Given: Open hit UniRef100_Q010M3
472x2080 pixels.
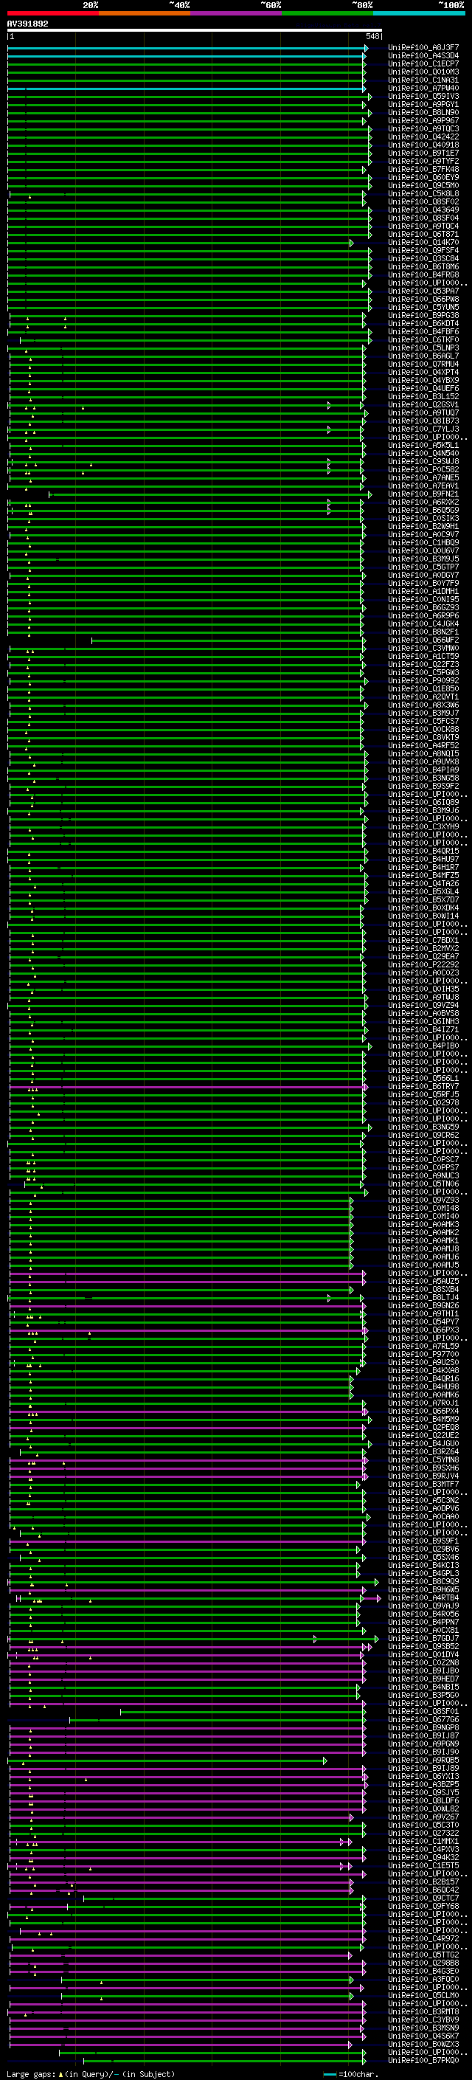Looking at the screenshot, I should [x=423, y=72].
